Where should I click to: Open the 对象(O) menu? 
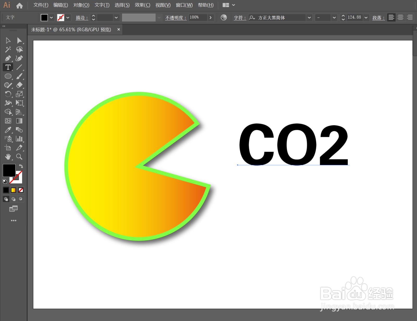pyautogui.click(x=81, y=5)
